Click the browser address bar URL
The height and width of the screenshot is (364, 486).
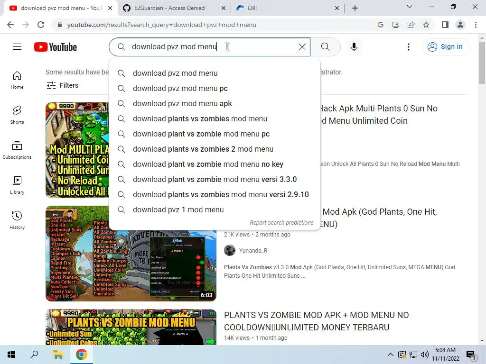tap(161, 25)
